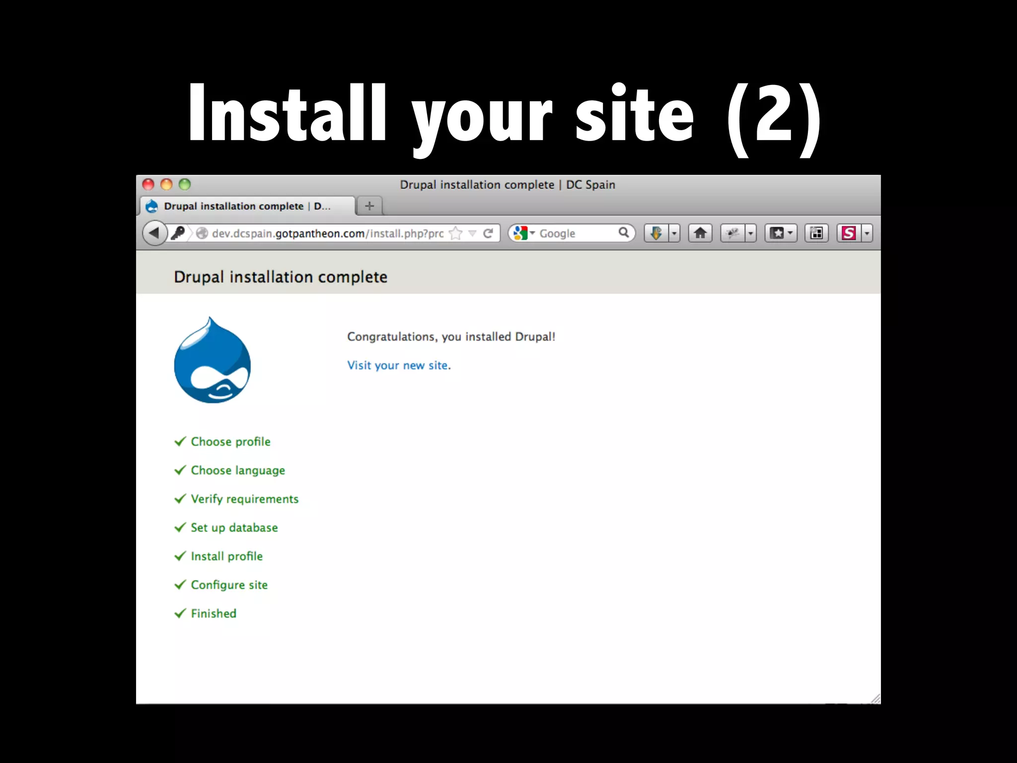Open a new tab with plus button
The height and width of the screenshot is (763, 1017).
[369, 206]
